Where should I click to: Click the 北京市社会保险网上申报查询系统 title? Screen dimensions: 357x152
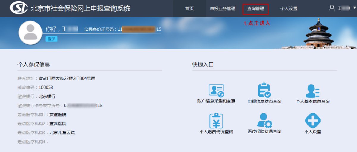[x=80, y=8]
